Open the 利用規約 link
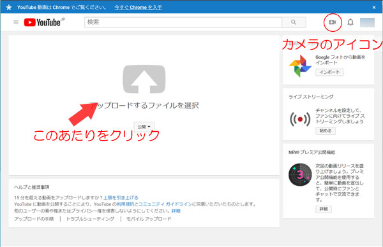This screenshot has width=383, height=247. tap(125, 204)
